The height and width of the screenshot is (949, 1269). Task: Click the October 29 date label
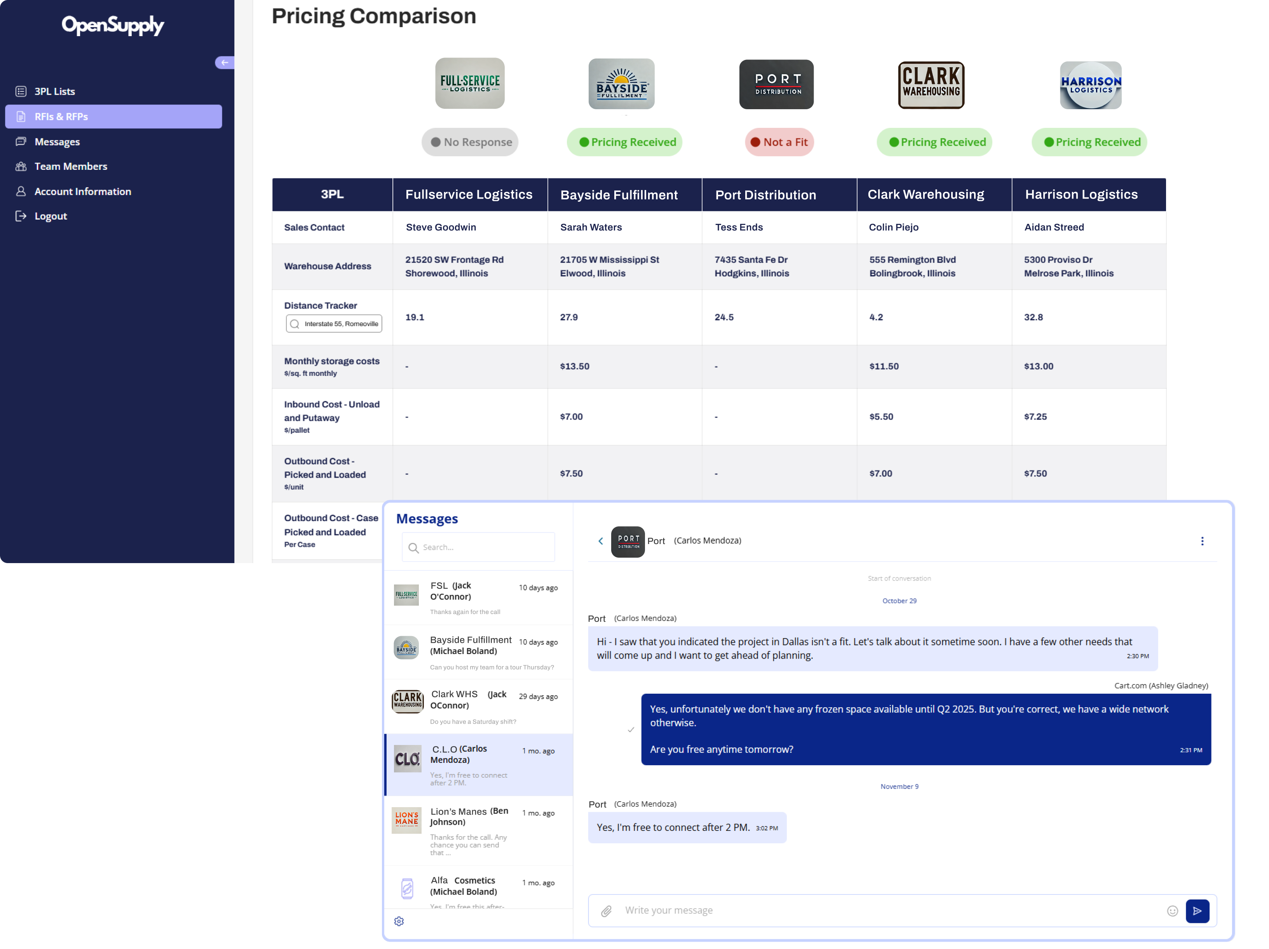[x=899, y=601]
